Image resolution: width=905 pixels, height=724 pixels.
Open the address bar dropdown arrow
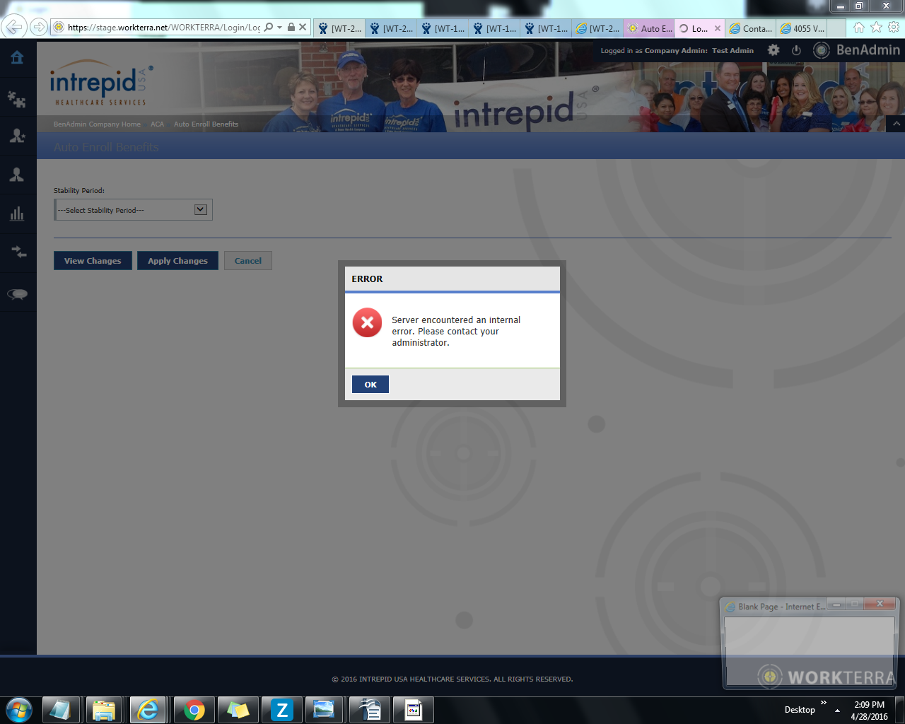[x=280, y=28]
